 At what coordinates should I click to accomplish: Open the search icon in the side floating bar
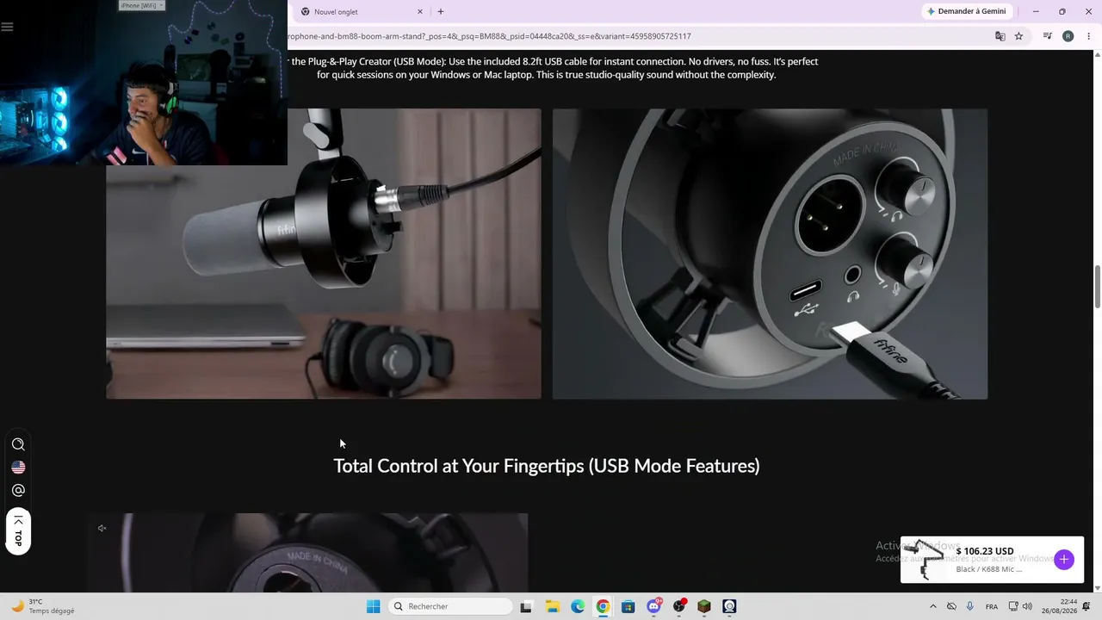pyautogui.click(x=18, y=444)
